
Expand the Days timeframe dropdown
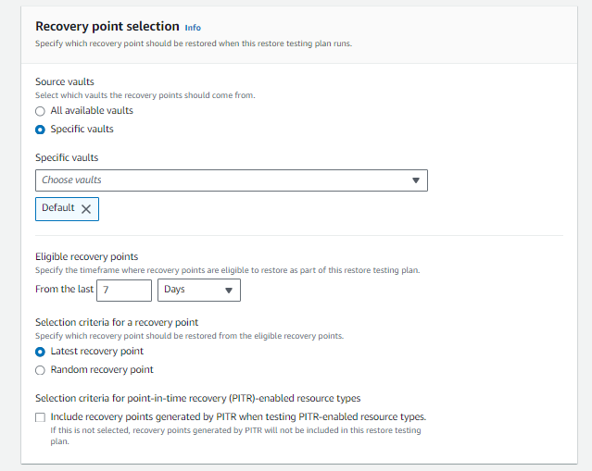point(198,291)
